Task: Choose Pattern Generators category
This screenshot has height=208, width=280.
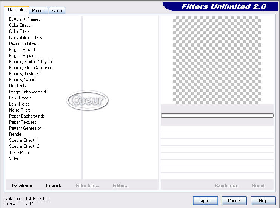Action: 26,128
